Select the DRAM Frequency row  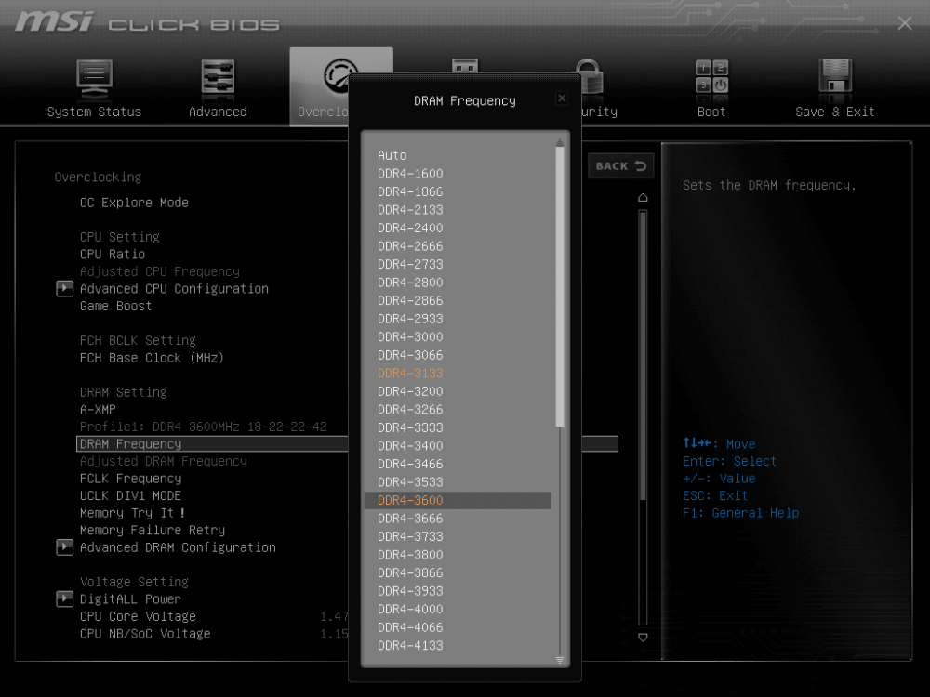(x=347, y=444)
